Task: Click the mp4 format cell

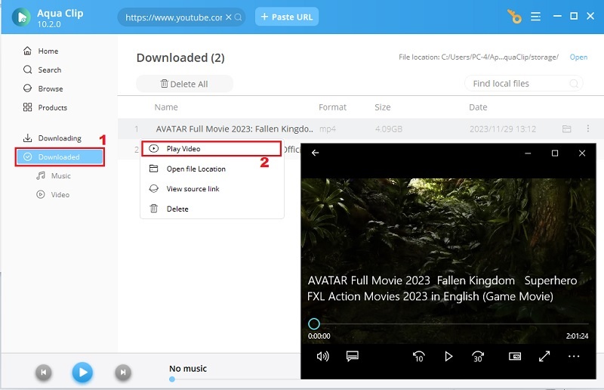Action: 328,129
